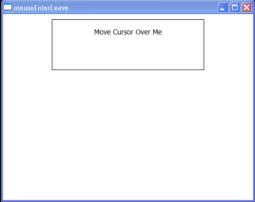Maximize the mouseEnterLeave window
Image resolution: width=255 pixels, height=202 pixels.
235,8
